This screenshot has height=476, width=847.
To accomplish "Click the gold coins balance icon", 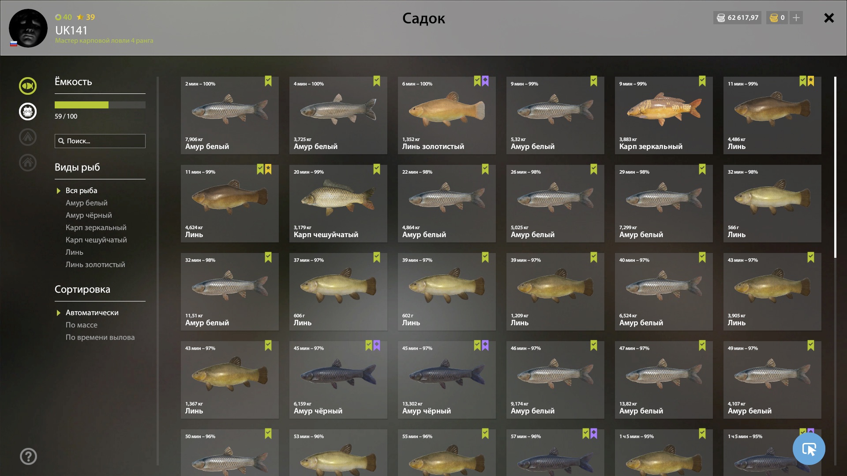I will tap(774, 18).
